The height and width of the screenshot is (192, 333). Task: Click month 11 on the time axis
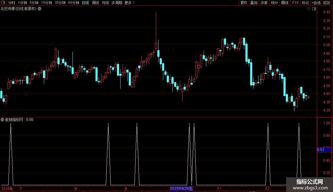(x=220, y=188)
